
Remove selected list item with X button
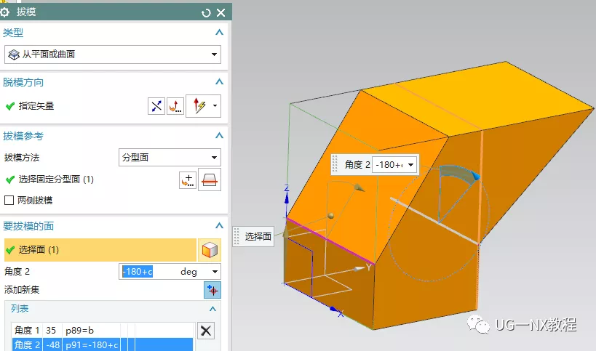point(207,331)
